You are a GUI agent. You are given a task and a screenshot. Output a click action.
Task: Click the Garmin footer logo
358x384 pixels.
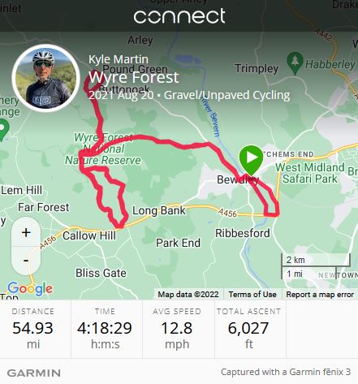[34, 373]
